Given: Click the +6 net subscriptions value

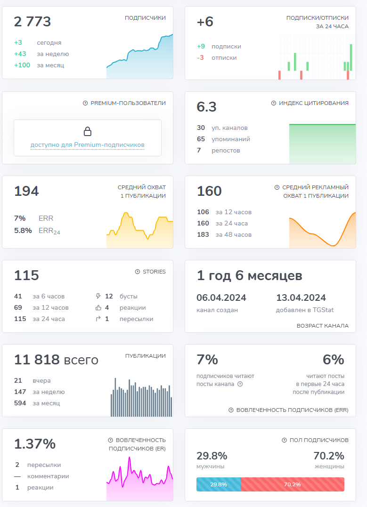Looking at the screenshot, I should (x=205, y=22).
